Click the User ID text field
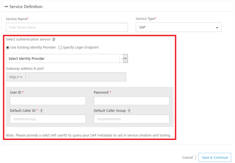235x163 pixels. click(x=48, y=101)
